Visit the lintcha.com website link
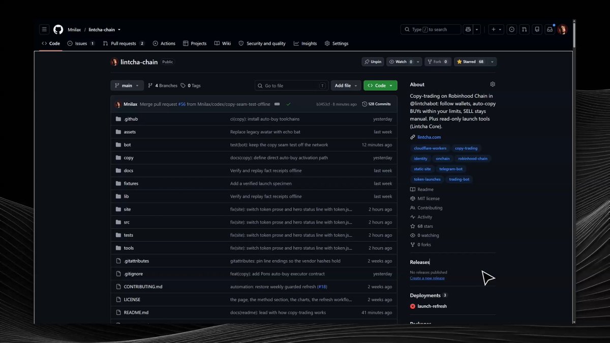 tap(429, 137)
